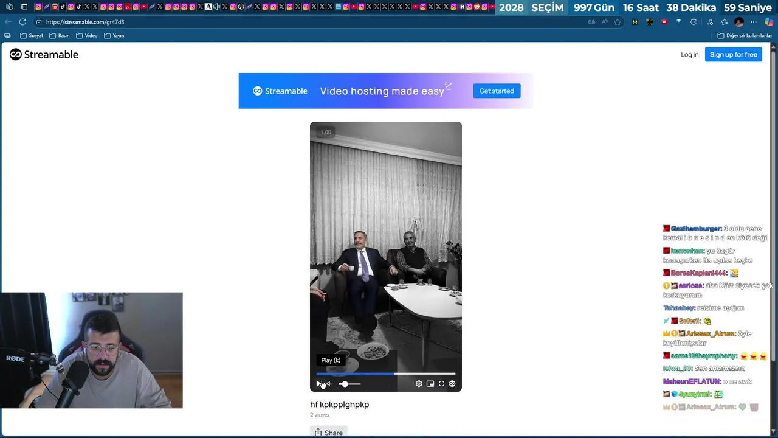
Task: Click the Streamable logo icon in the player controls
Action: (452, 384)
